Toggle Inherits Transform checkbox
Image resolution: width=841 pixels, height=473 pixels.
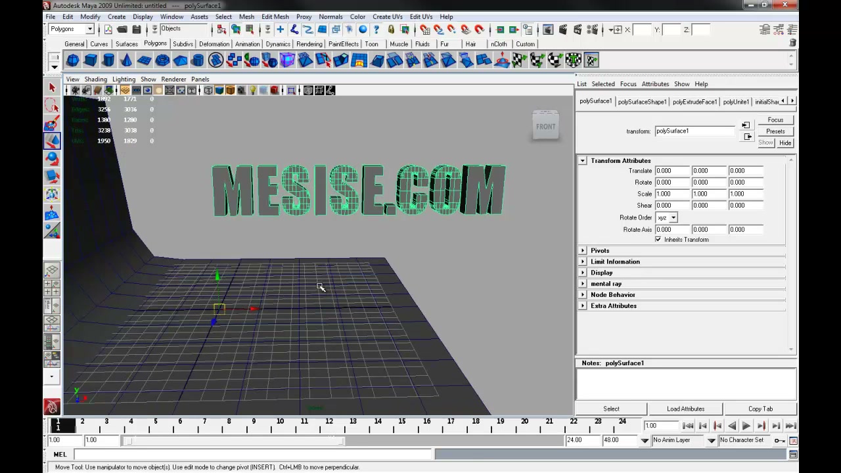[x=658, y=240]
